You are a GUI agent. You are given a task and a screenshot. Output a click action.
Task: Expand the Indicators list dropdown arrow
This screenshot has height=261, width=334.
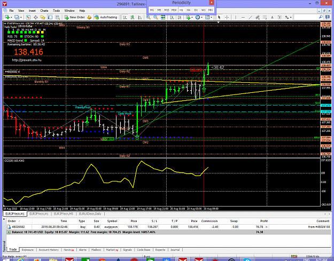point(192,18)
